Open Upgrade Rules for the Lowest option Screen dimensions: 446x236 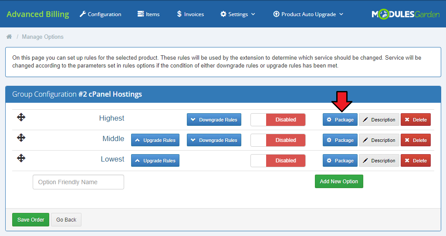155,161
